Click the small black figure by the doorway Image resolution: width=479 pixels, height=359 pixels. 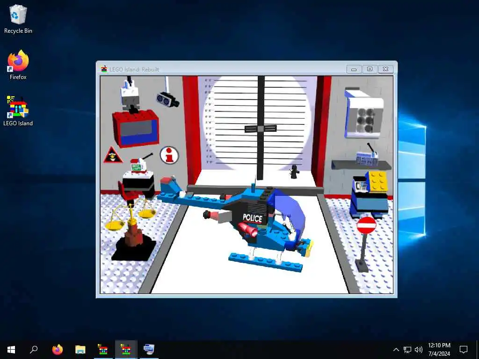[294, 172]
